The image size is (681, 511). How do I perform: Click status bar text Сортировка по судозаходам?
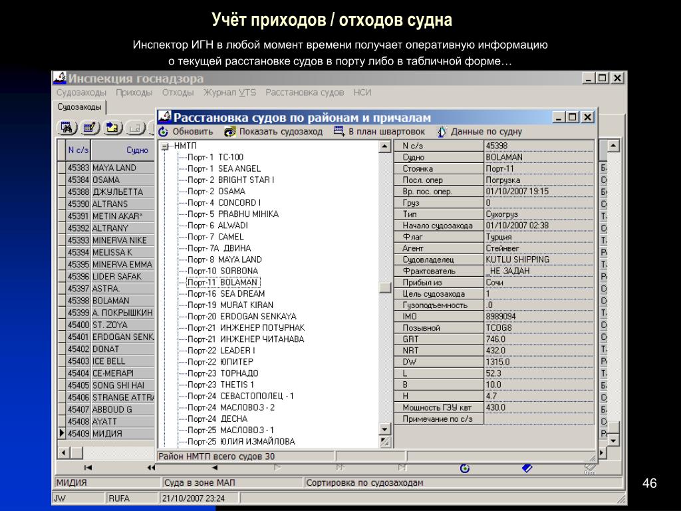pos(364,483)
